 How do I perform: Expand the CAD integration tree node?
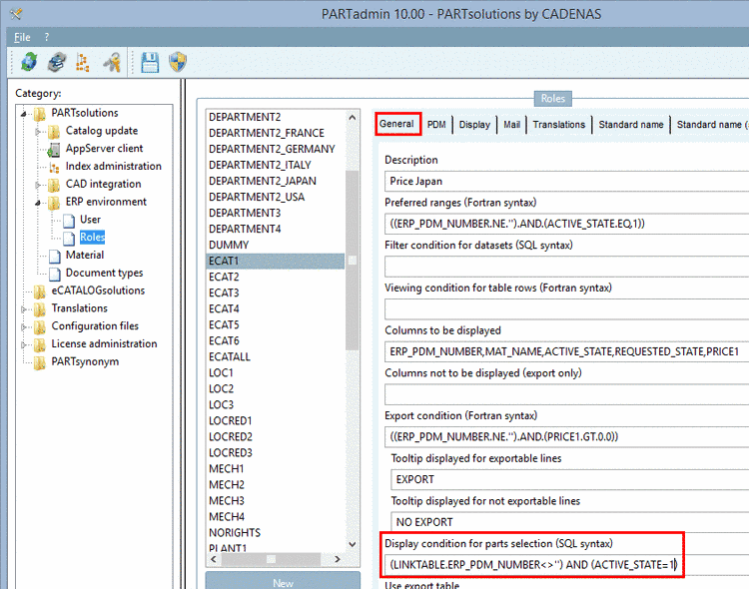(38, 185)
